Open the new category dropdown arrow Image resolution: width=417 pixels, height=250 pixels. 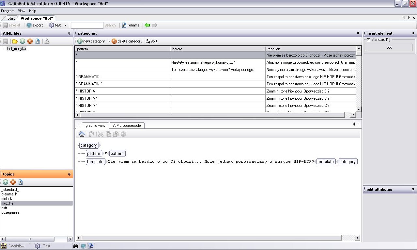tap(109, 42)
